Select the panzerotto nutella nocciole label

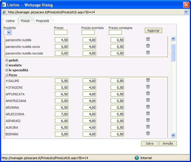24,53
